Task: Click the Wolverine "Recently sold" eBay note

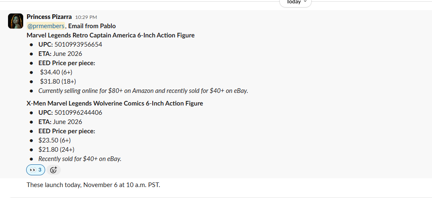Action: point(80,159)
